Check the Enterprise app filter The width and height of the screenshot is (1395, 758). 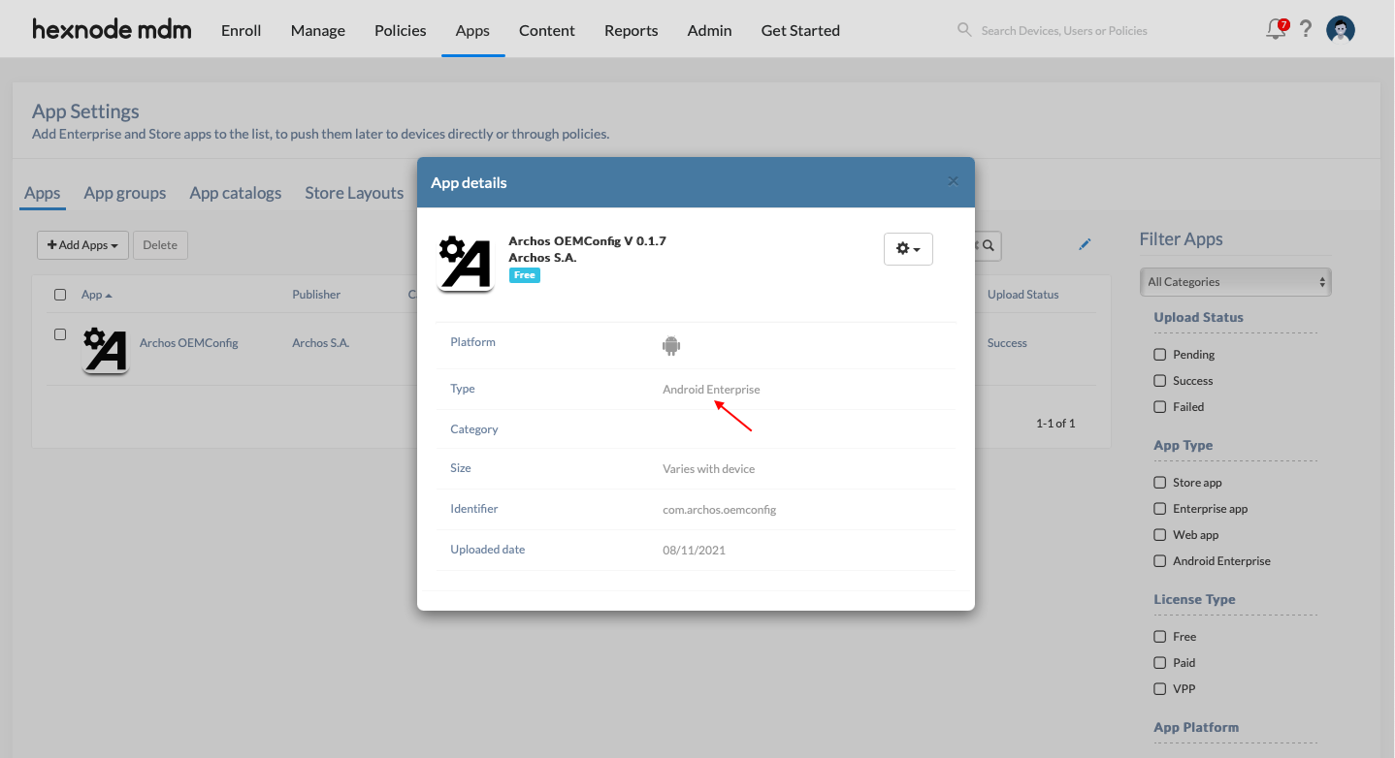pos(1160,509)
